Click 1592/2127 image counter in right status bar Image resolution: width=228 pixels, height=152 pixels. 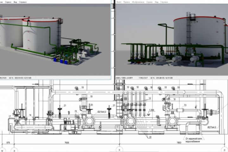pyautogui.click(x=143, y=78)
